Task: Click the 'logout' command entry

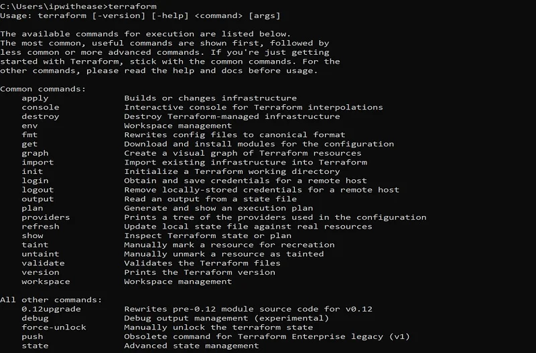Action: [x=38, y=190]
